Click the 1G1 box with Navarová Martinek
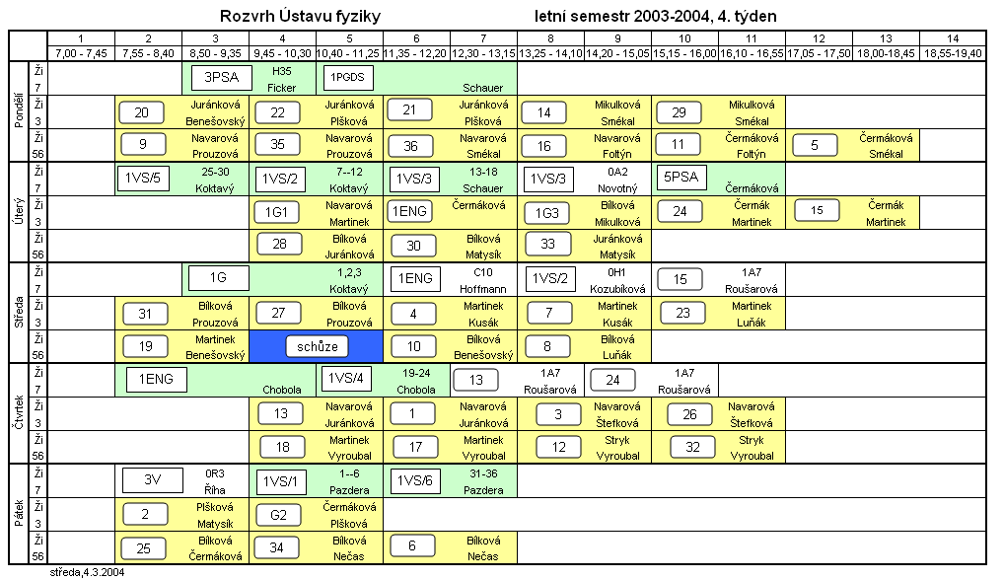 click(x=277, y=212)
